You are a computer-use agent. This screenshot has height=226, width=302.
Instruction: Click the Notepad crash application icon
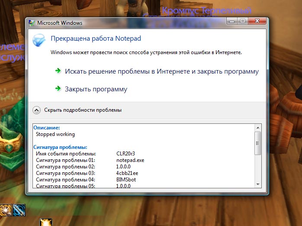(x=39, y=40)
